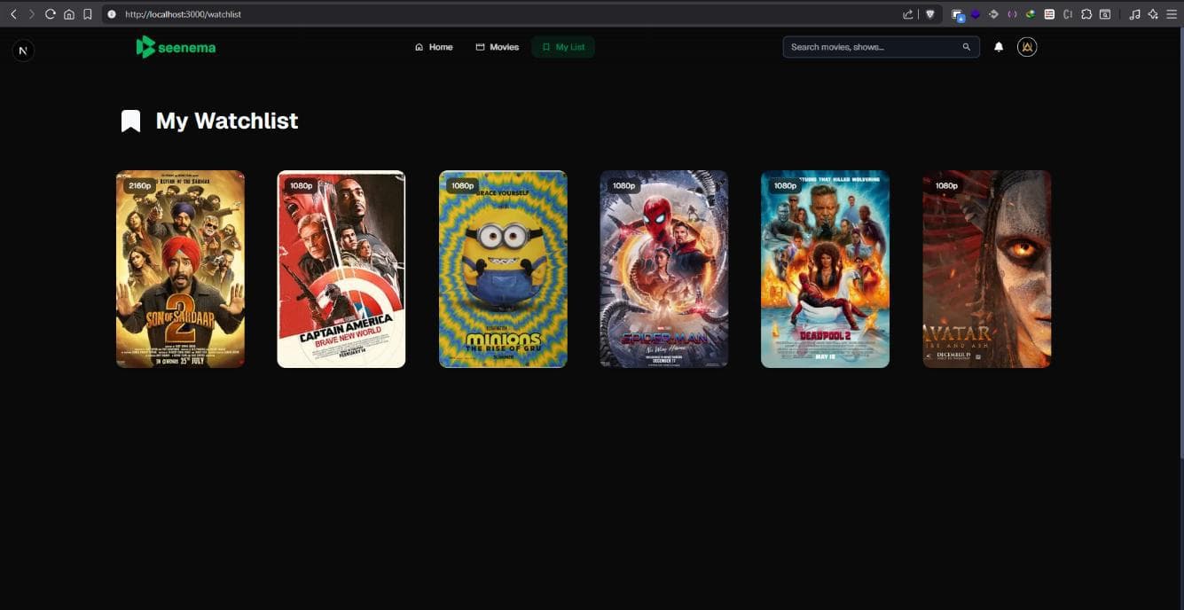Click the notification bell icon
Screen dimensions: 1184x610
click(x=999, y=47)
